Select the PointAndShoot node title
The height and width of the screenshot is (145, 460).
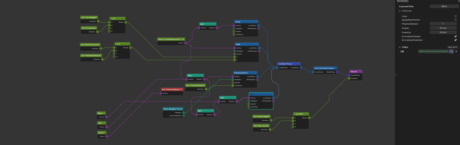tap(245, 73)
